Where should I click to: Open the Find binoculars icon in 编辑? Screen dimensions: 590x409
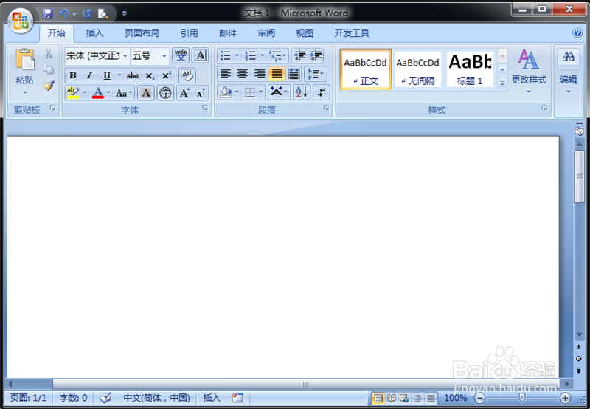pos(569,58)
